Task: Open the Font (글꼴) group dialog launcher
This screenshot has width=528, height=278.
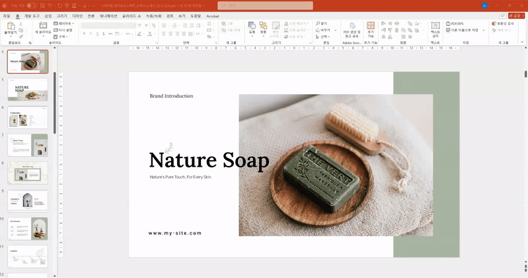Action: point(157,43)
